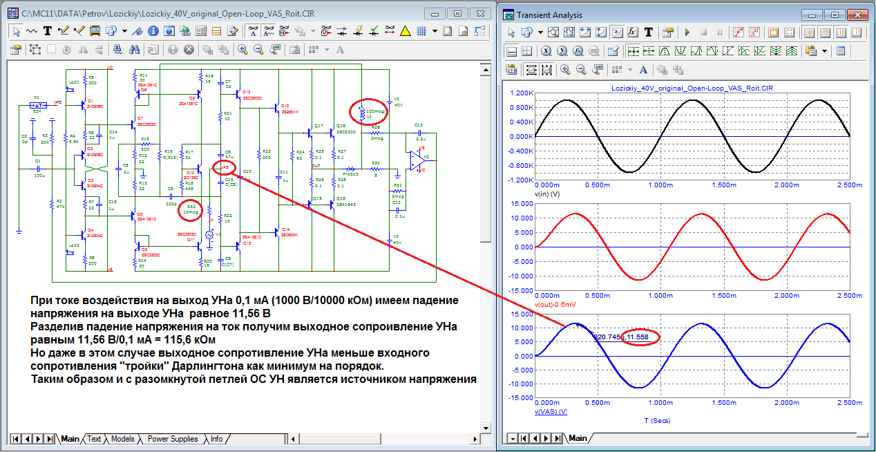Image resolution: width=876 pixels, height=452 pixels.
Task: Select the Peak cursor function icon
Action: tap(664, 51)
